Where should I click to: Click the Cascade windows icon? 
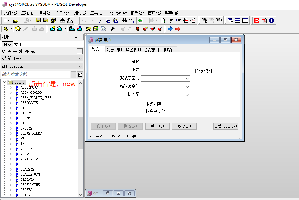[x=230, y=20]
